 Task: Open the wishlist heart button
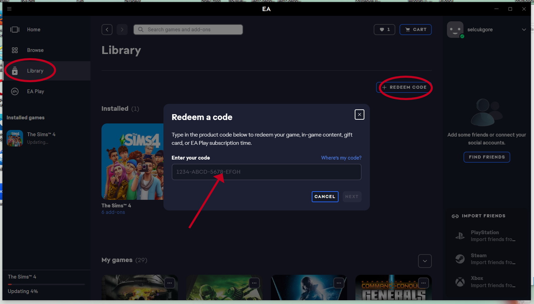[385, 30]
